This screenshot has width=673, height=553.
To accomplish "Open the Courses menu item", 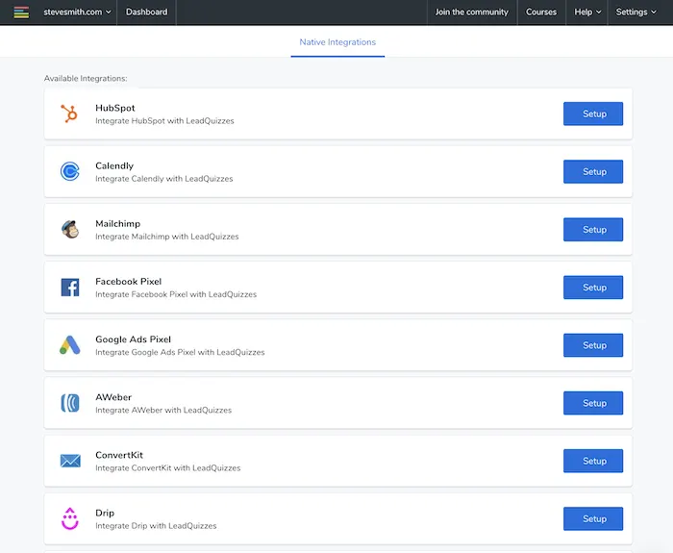I will point(541,12).
